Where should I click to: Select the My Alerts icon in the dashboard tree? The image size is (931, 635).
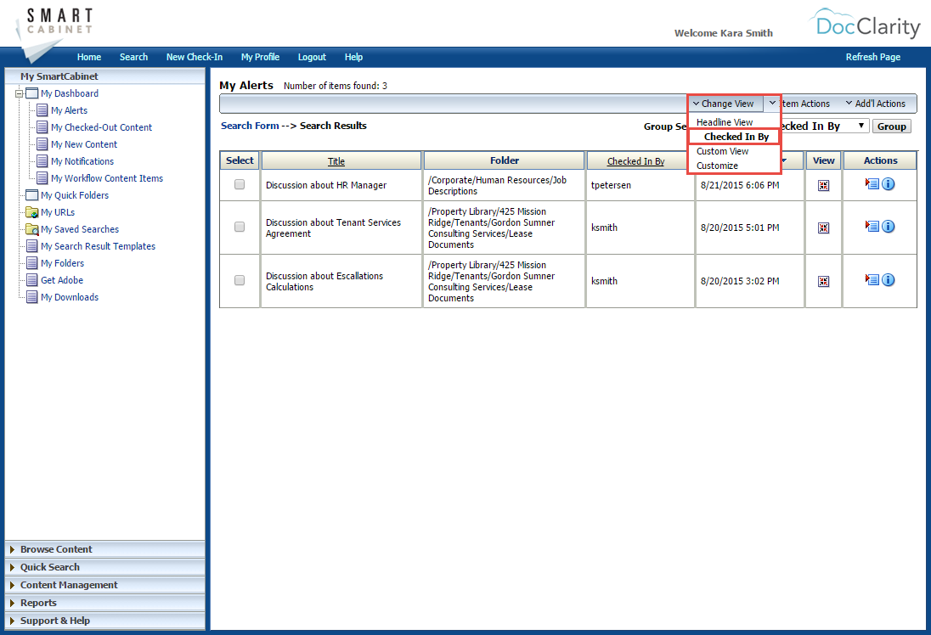point(41,110)
